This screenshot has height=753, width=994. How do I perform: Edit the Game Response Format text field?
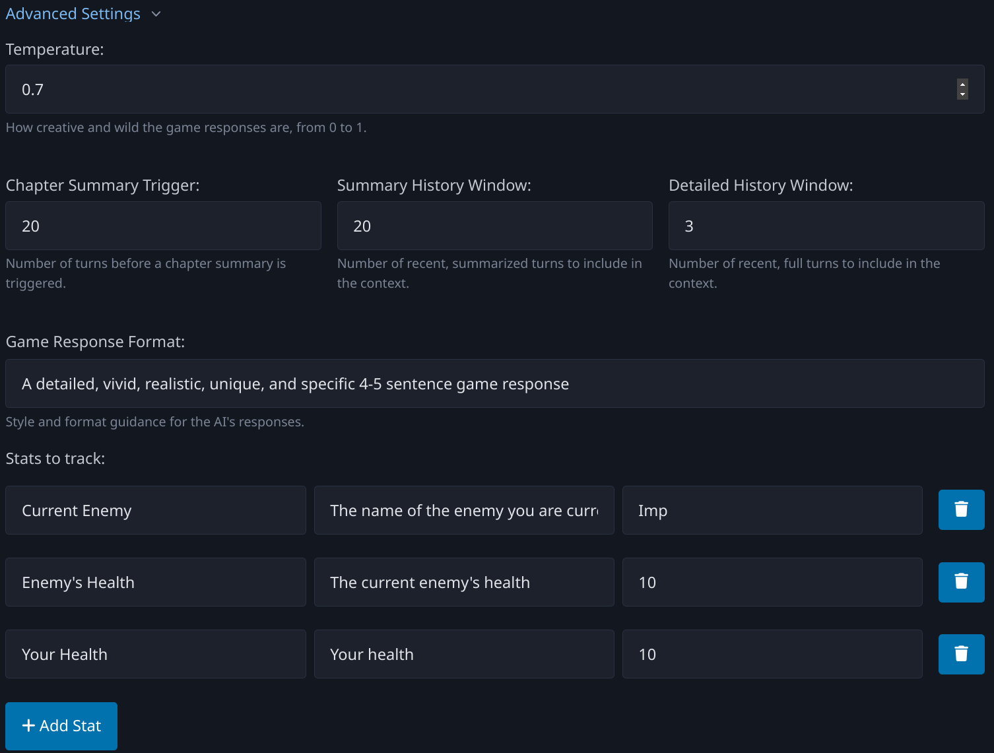[x=494, y=383]
